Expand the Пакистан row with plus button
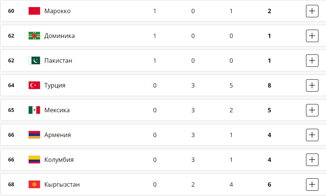 (312, 60)
